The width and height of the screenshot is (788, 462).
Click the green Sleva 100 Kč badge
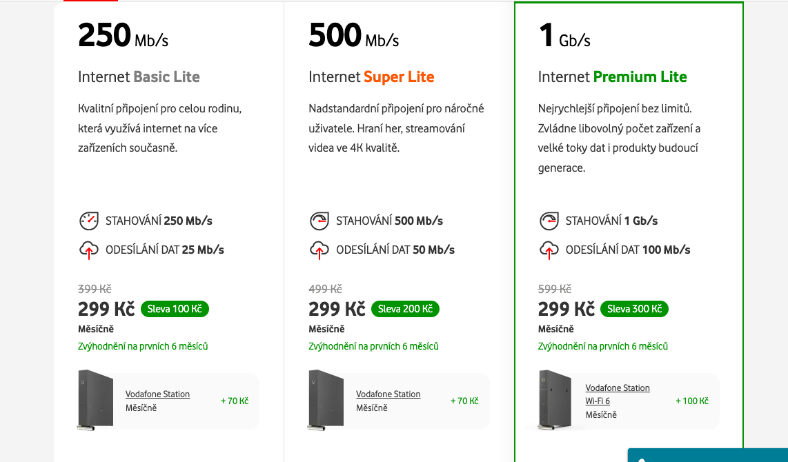pos(175,309)
